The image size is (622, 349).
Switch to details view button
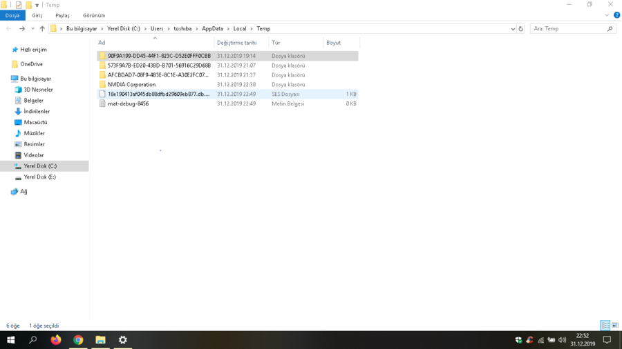pos(605,326)
